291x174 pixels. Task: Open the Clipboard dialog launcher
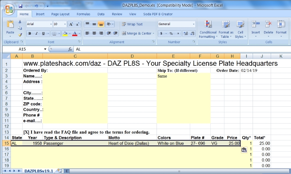22,42
